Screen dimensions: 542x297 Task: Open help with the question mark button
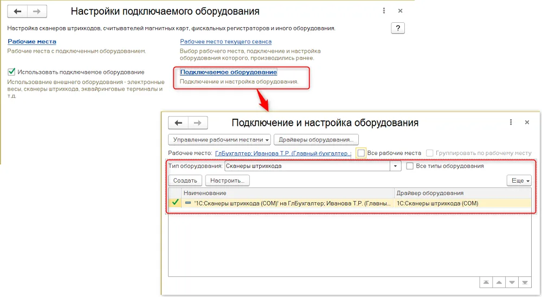click(398, 28)
